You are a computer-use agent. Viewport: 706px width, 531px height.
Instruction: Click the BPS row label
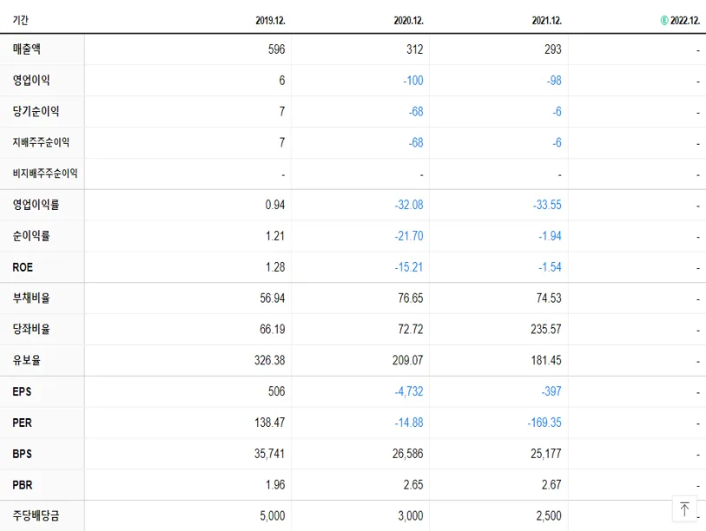point(22,454)
